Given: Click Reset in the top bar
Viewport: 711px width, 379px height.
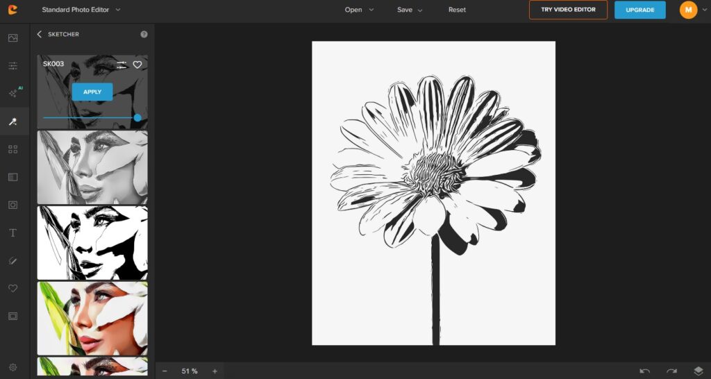Looking at the screenshot, I should (457, 10).
